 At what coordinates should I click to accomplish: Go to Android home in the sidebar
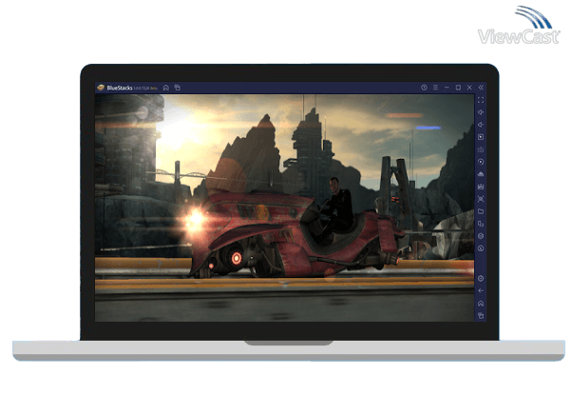tap(481, 304)
